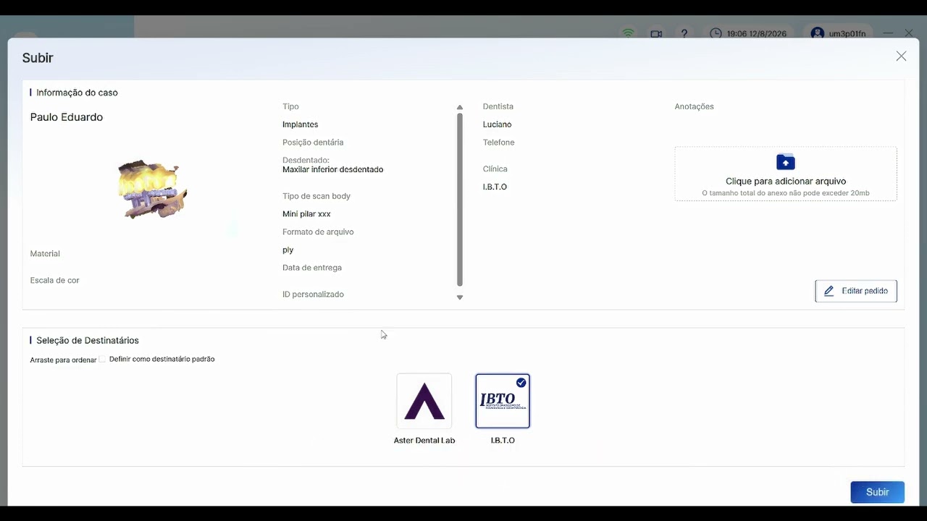This screenshot has width=927, height=521.
Task: Click the Subir upload button
Action: (x=878, y=492)
